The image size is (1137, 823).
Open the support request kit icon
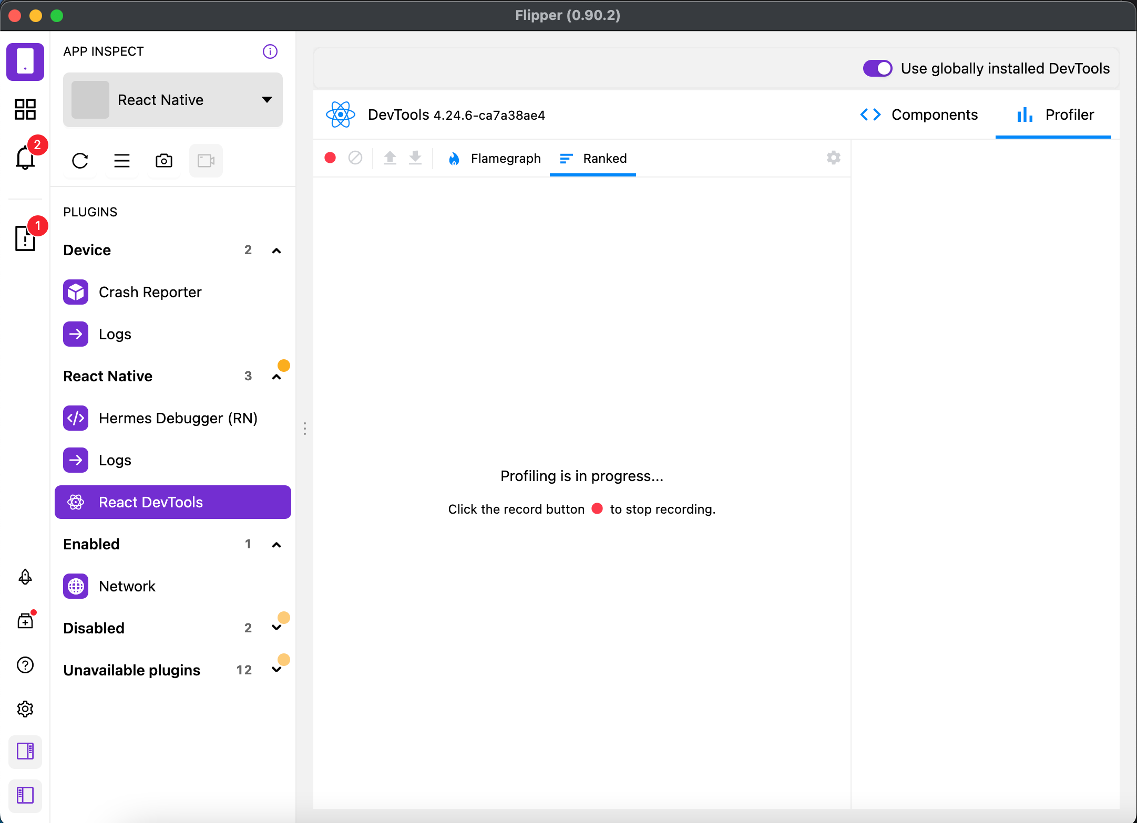click(25, 621)
